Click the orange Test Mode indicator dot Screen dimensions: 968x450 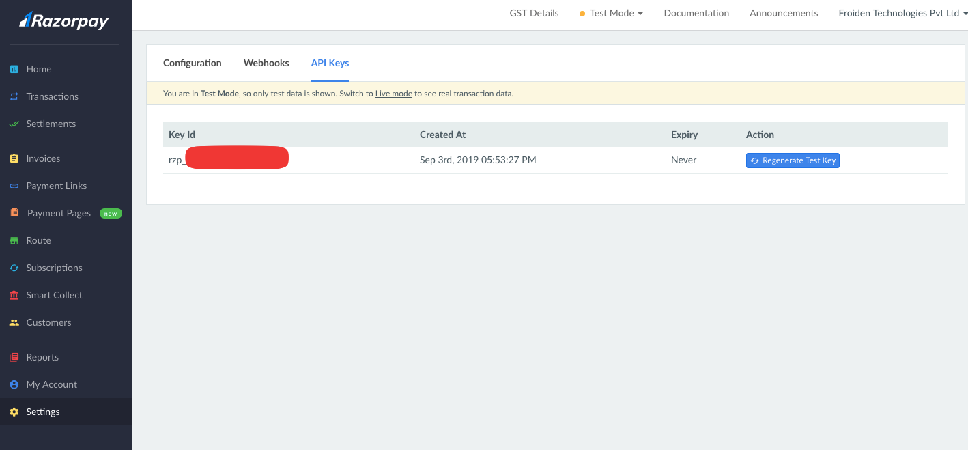[x=582, y=14]
